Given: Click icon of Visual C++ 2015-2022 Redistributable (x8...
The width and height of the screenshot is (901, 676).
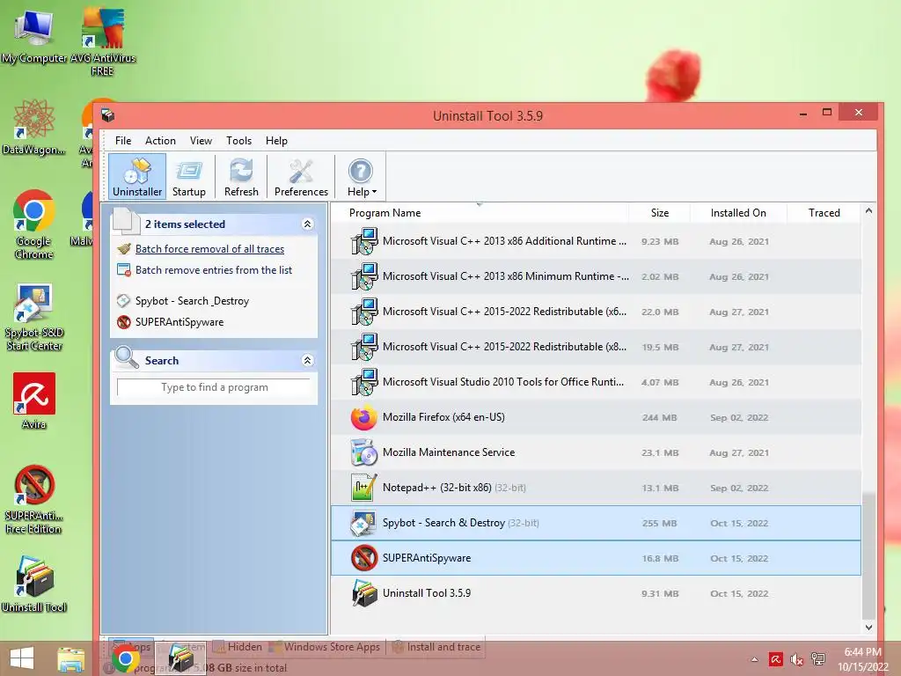Looking at the screenshot, I should 364,347.
